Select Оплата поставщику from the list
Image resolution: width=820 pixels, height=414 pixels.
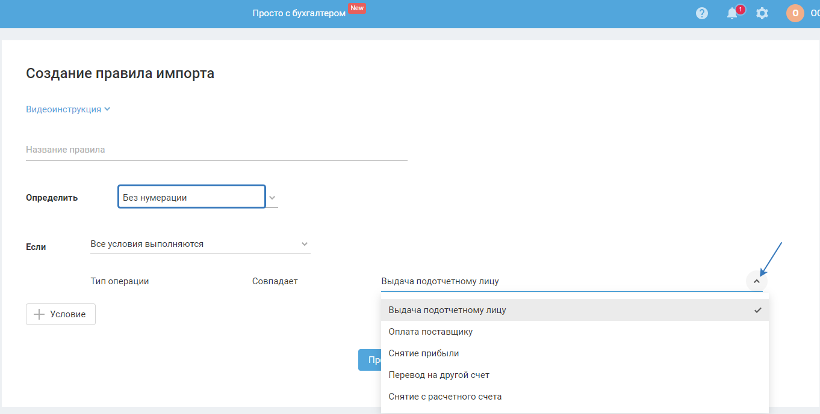click(x=430, y=332)
